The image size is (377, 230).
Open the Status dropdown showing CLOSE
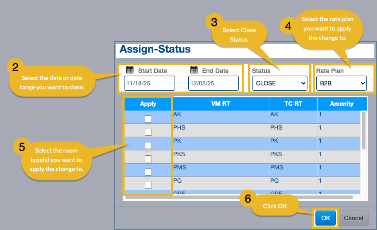(x=279, y=83)
